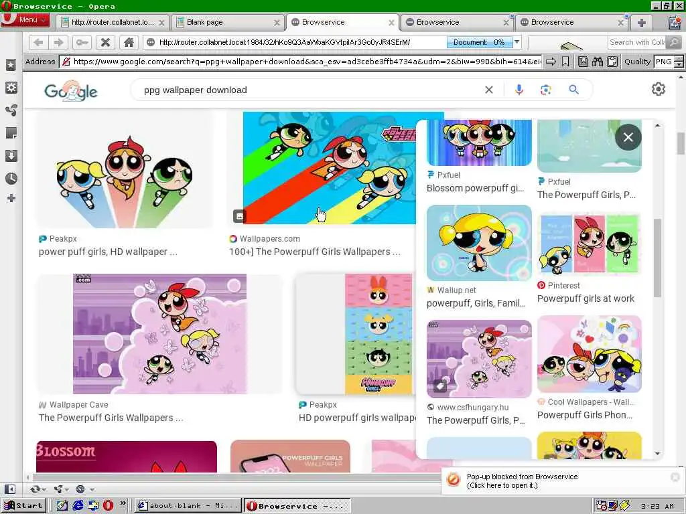Go forward with the Opera forward arrow

(x=59, y=42)
